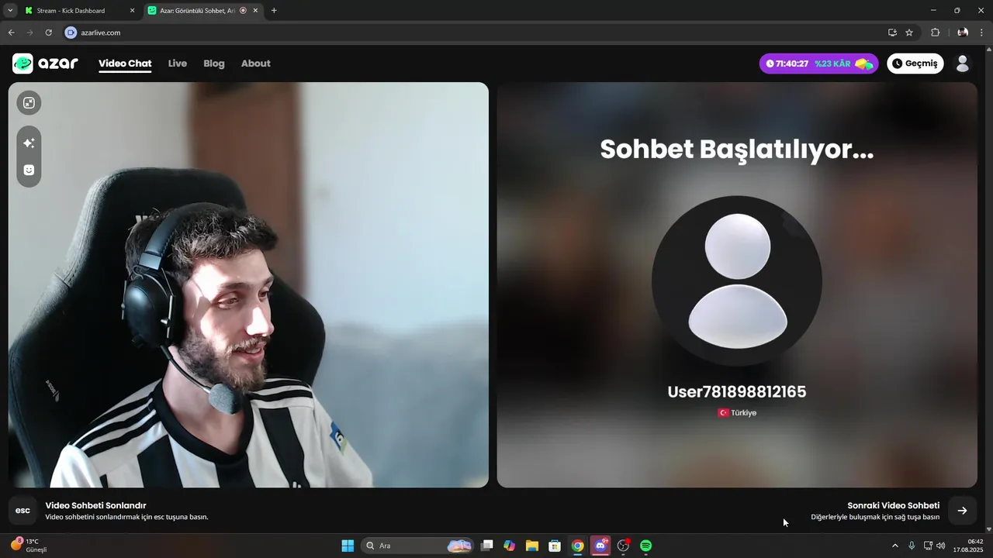
Task: Switch to Stream - Kick Dashboard tab
Action: (x=79, y=11)
